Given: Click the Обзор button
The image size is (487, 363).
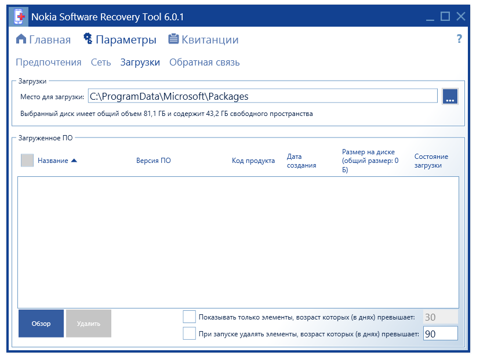Looking at the screenshot, I should (x=41, y=324).
